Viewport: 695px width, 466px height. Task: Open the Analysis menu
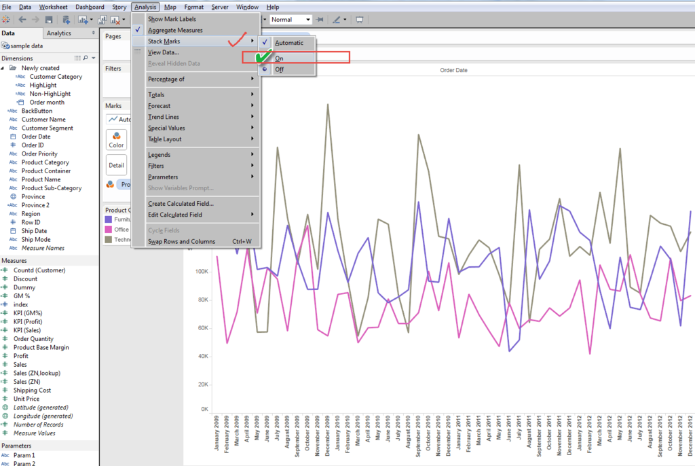pos(145,7)
